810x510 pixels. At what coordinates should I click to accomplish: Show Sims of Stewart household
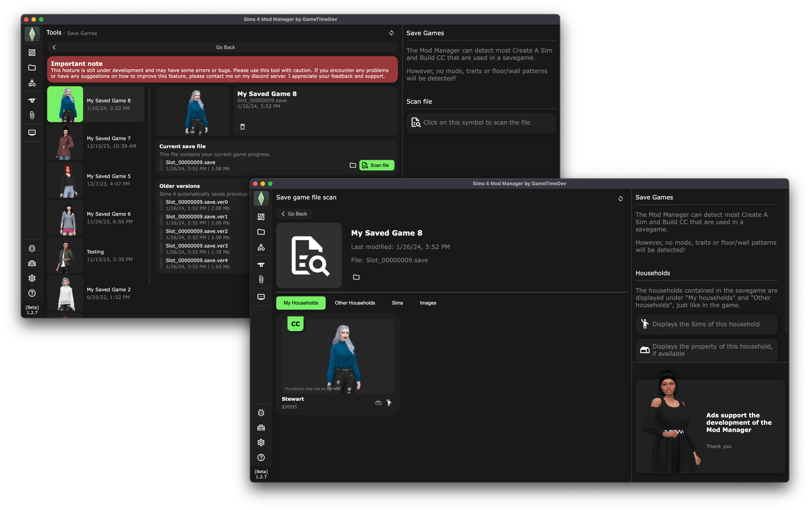coord(389,403)
